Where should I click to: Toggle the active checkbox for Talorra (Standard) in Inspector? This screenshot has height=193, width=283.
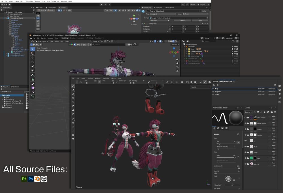[148, 11]
